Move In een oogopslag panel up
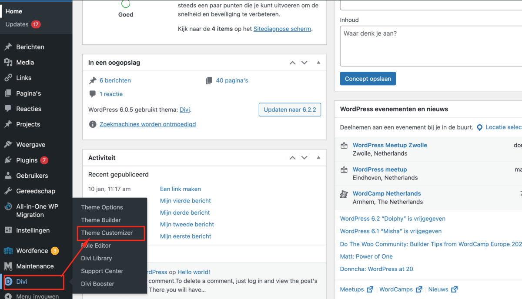The width and height of the screenshot is (522, 299). click(x=293, y=63)
